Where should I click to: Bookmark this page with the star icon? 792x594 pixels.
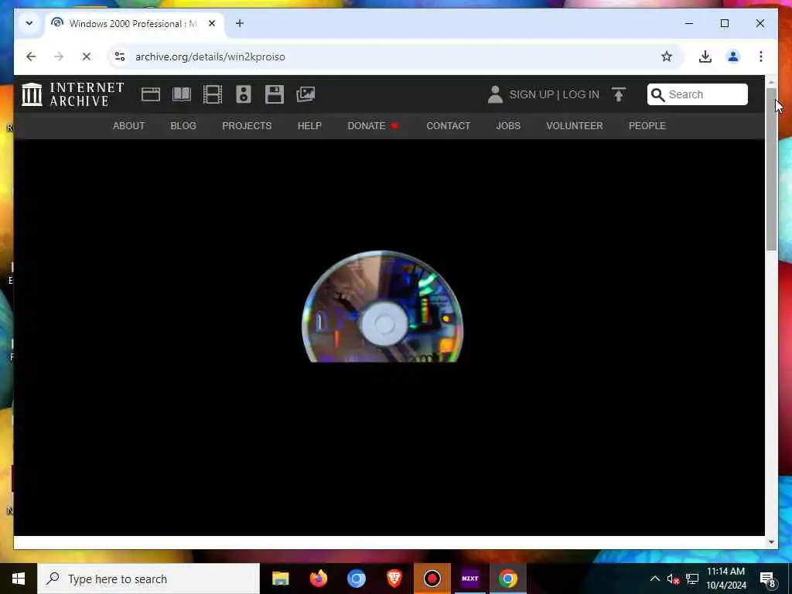(667, 56)
